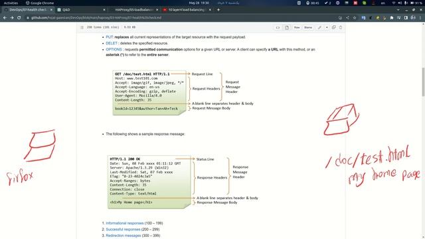Click the battery 91% indicator

(x=416, y=3)
